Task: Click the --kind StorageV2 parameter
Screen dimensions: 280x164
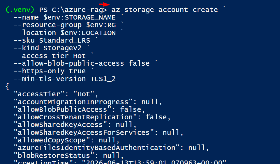Action: (x=48, y=48)
